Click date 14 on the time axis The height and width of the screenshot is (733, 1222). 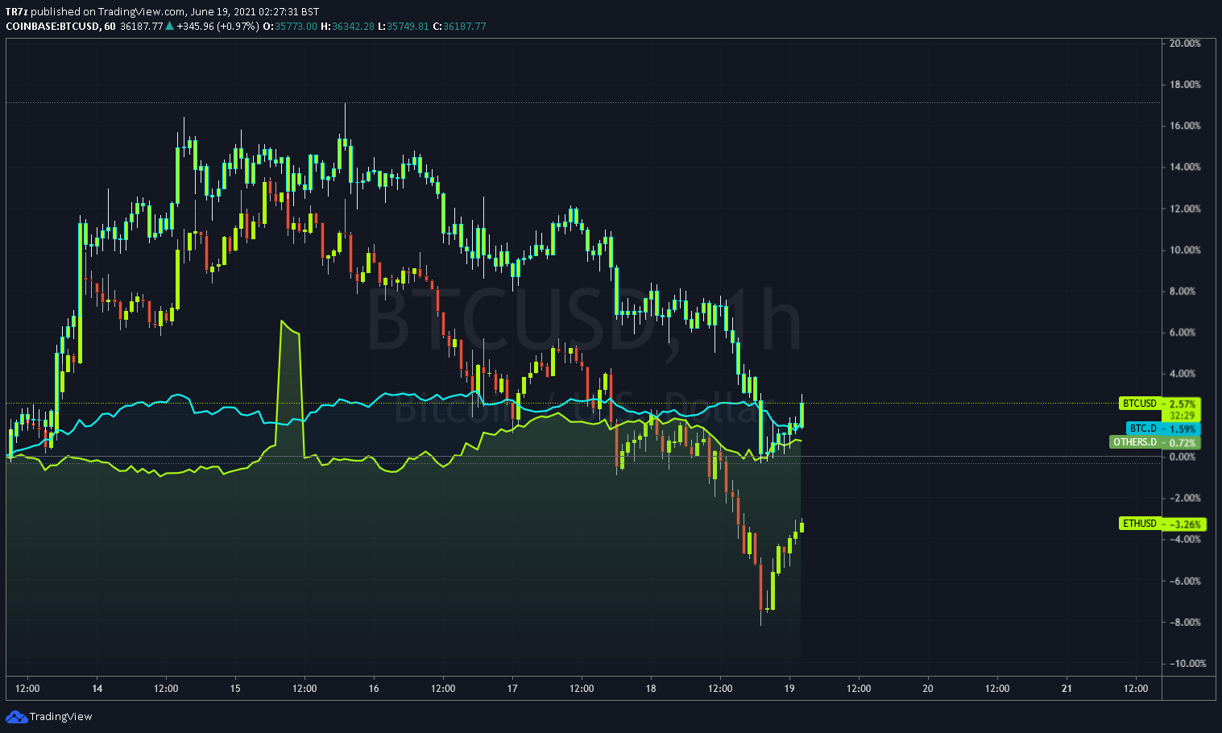97,689
